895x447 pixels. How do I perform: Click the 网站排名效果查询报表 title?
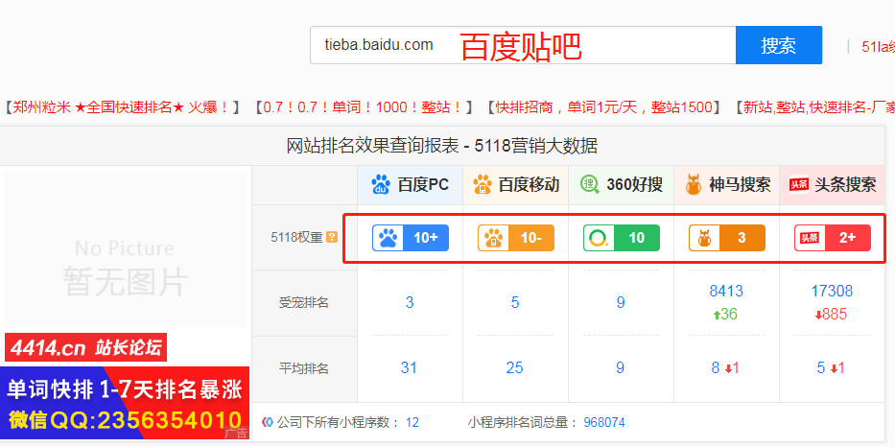(442, 146)
